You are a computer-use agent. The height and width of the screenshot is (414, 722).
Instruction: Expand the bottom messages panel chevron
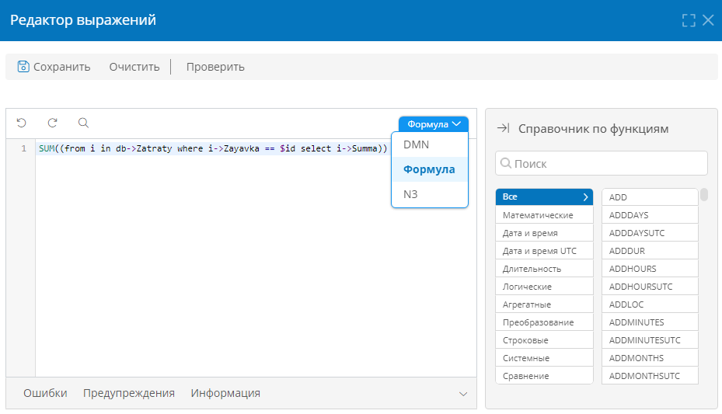[463, 394]
